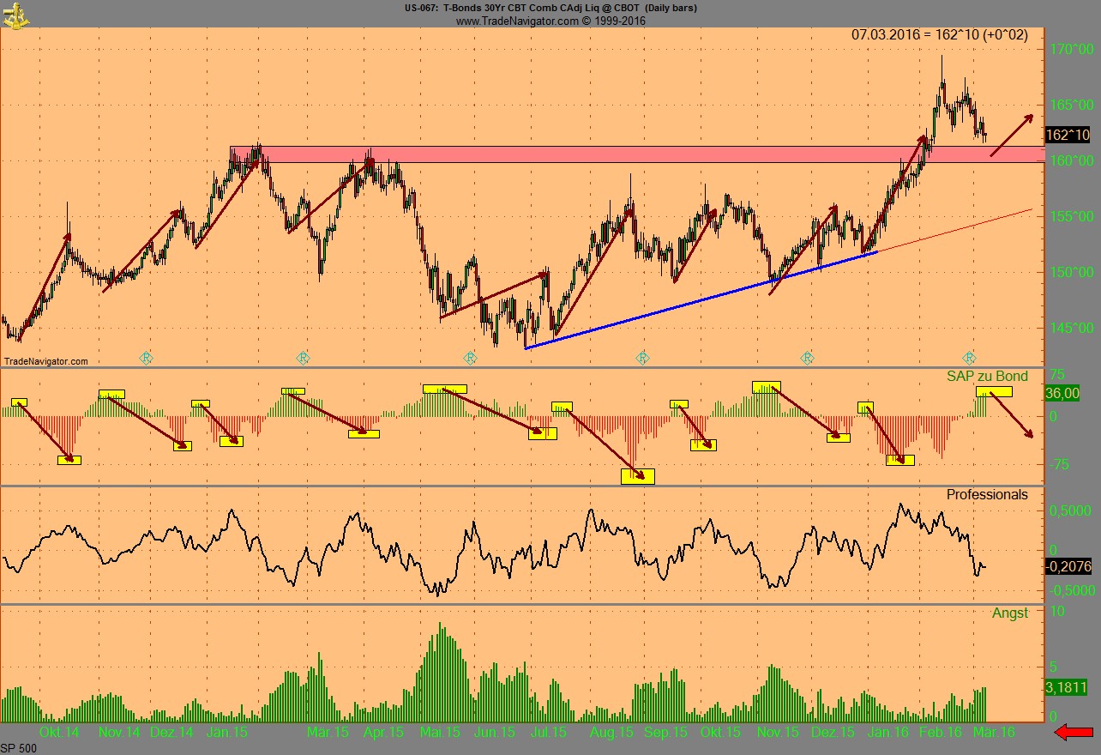Click the rollover "R" marker near Jun 15

[469, 357]
